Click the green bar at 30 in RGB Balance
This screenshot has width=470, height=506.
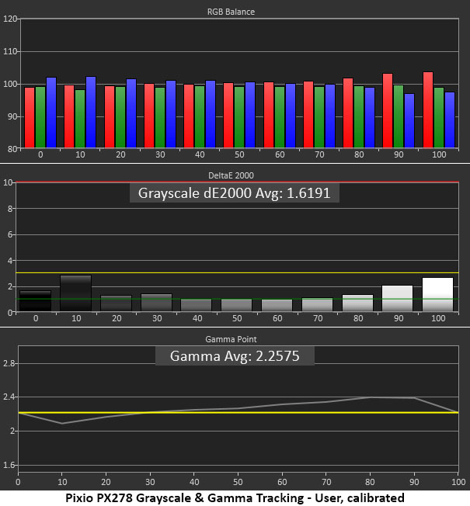pyautogui.click(x=159, y=117)
